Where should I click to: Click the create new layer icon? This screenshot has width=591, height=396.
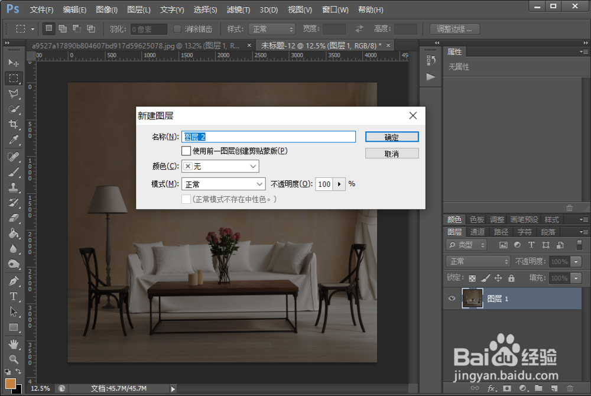pyautogui.click(x=554, y=388)
